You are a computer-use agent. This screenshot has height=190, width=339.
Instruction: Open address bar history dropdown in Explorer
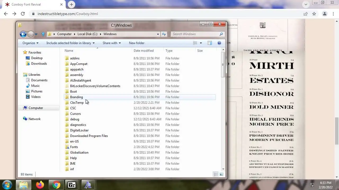click(x=158, y=34)
